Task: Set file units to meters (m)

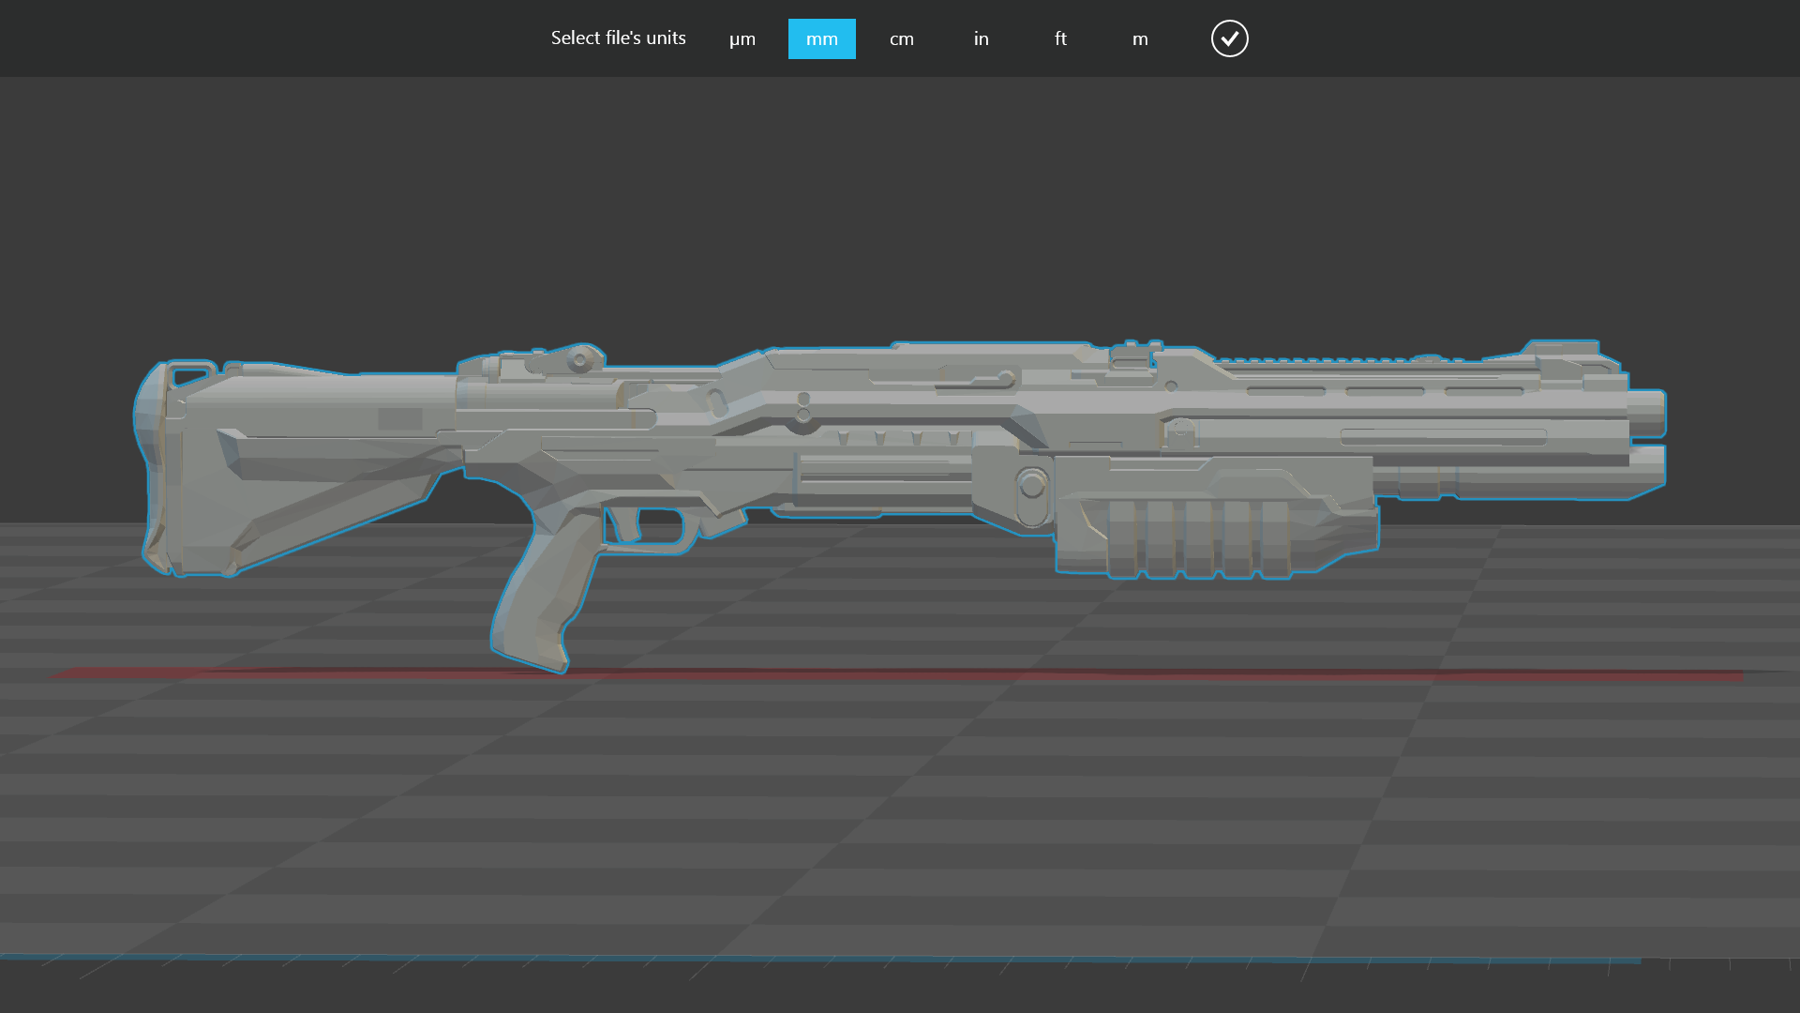Action: pos(1140,38)
